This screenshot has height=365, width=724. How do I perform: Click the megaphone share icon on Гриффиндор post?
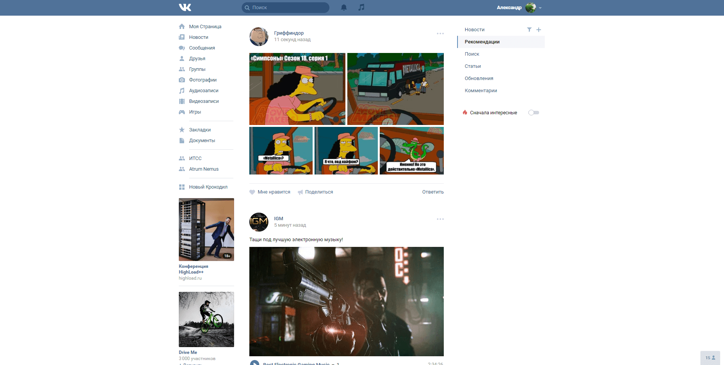pos(300,192)
